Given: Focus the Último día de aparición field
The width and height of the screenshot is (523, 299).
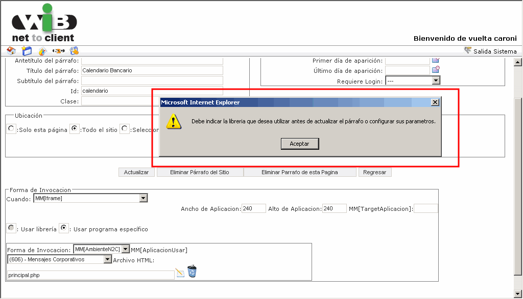Looking at the screenshot, I should 408,70.
